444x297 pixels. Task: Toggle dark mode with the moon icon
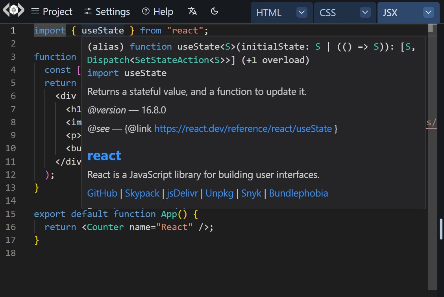pyautogui.click(x=215, y=12)
